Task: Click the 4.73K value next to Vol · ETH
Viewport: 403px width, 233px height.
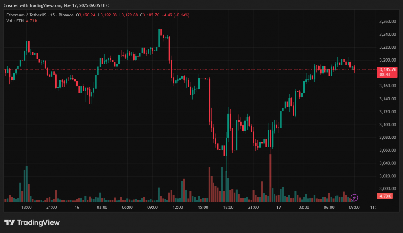Action: [x=31, y=21]
